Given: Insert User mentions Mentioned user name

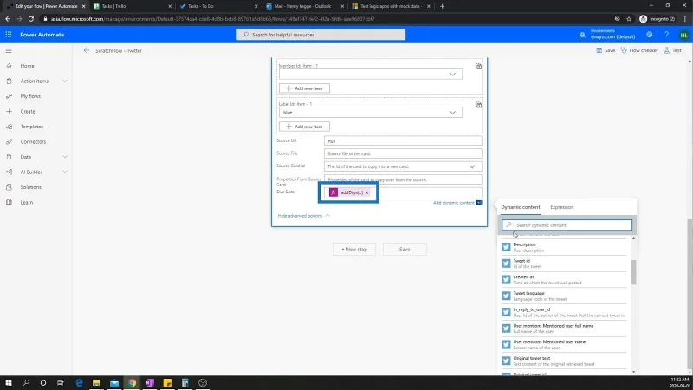Looking at the screenshot, I should click(565, 344).
